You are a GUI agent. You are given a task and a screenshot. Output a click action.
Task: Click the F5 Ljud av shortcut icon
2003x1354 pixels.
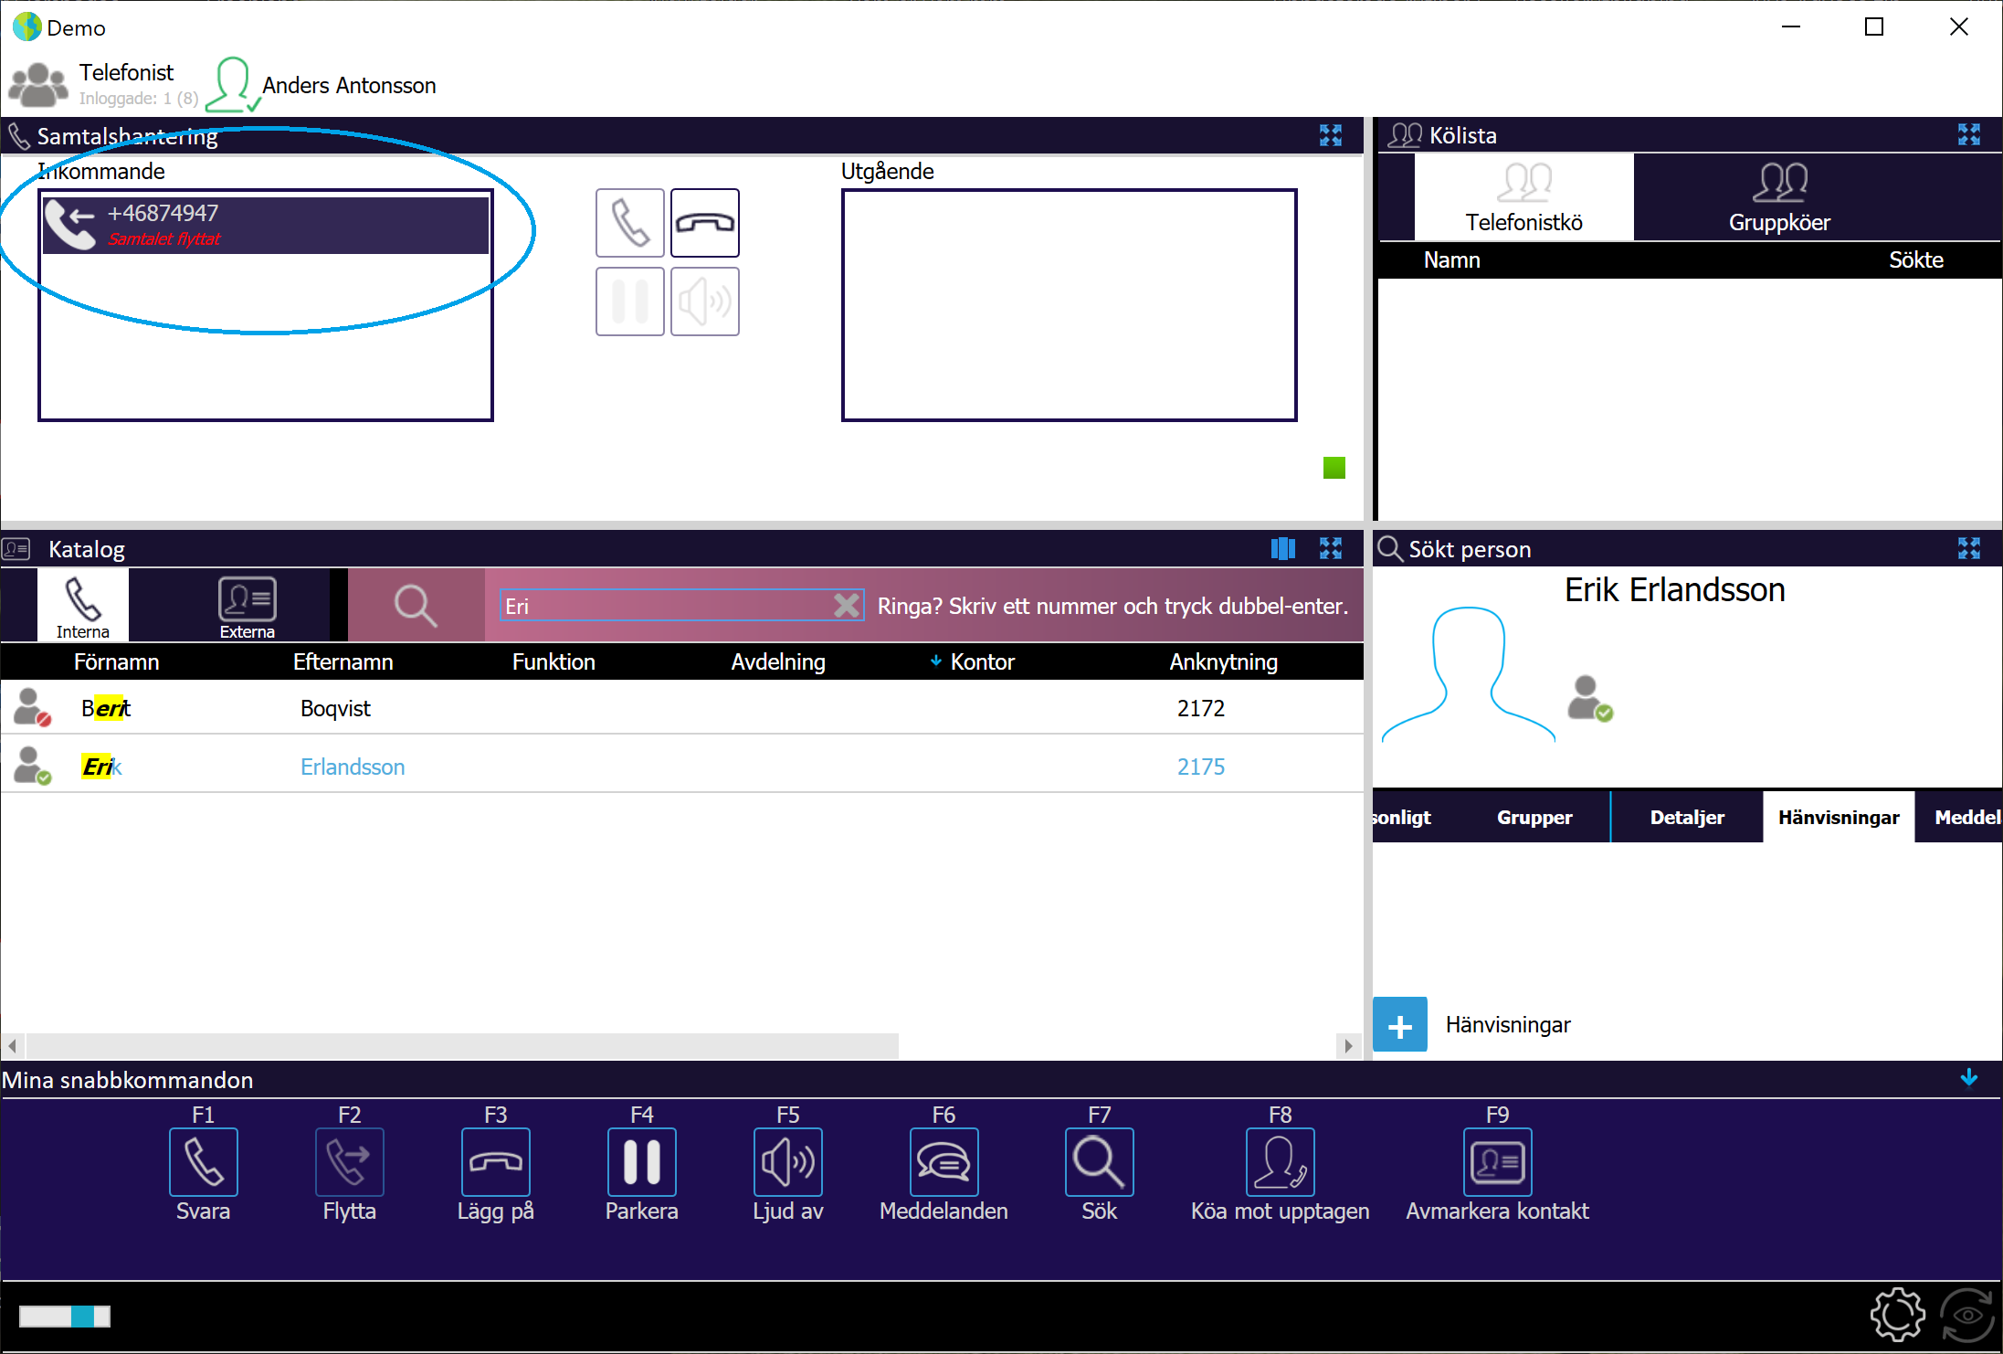(787, 1161)
